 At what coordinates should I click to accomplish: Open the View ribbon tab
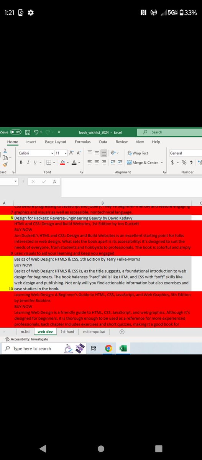tap(140, 142)
